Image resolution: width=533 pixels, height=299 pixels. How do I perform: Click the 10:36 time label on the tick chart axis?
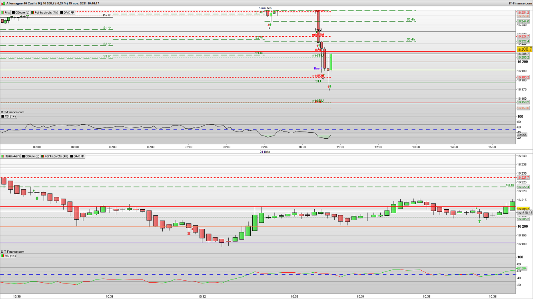click(493, 297)
